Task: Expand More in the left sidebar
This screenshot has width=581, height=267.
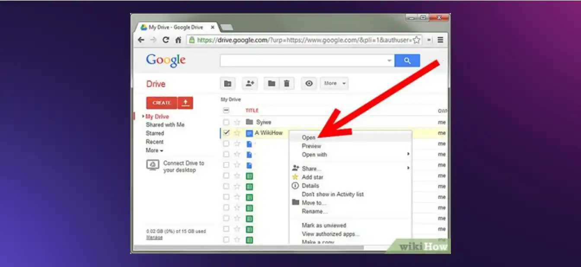Action: [x=154, y=150]
